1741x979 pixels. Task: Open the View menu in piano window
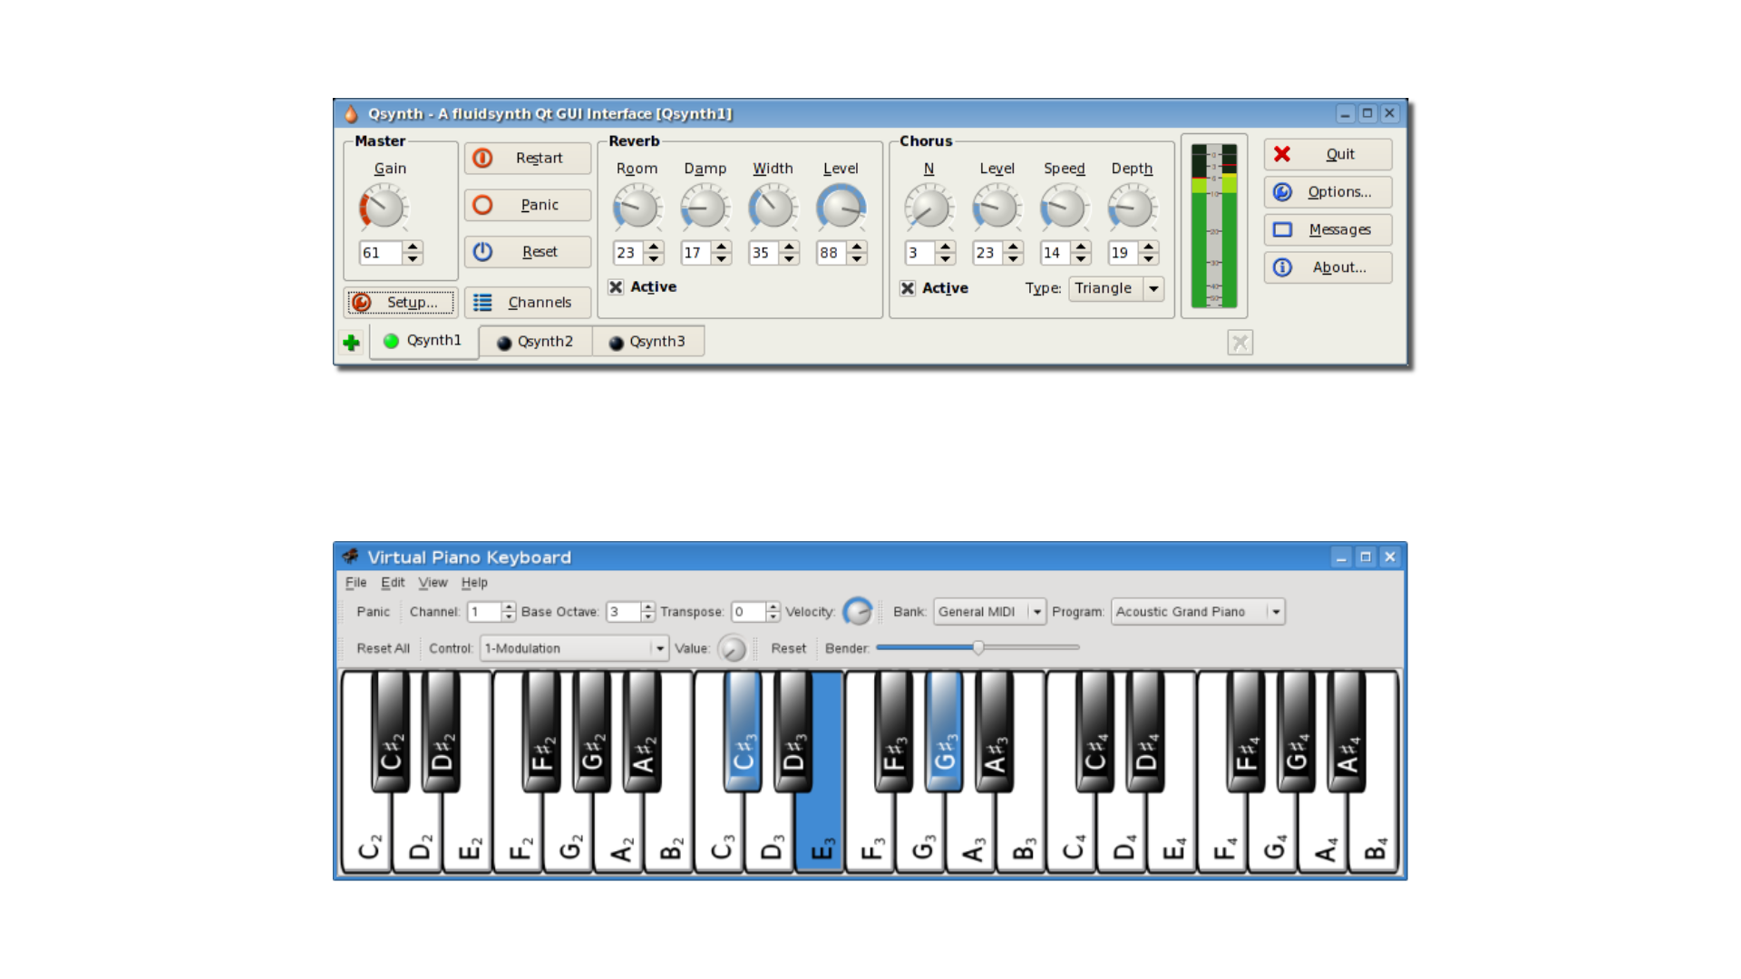tap(433, 583)
